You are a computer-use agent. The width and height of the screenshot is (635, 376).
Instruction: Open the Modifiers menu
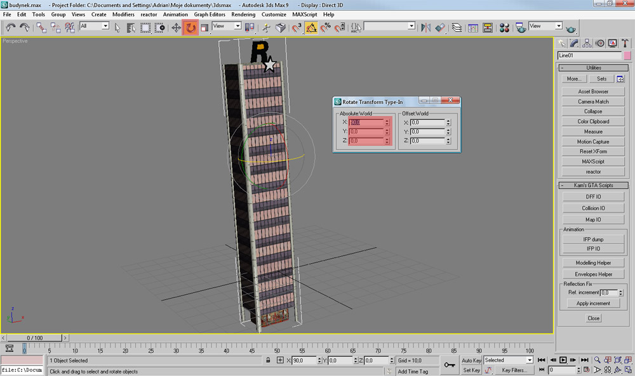(123, 14)
